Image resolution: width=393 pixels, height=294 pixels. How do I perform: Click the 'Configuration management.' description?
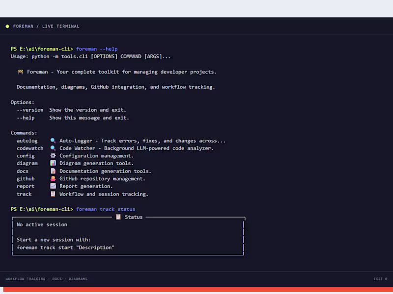(96, 156)
